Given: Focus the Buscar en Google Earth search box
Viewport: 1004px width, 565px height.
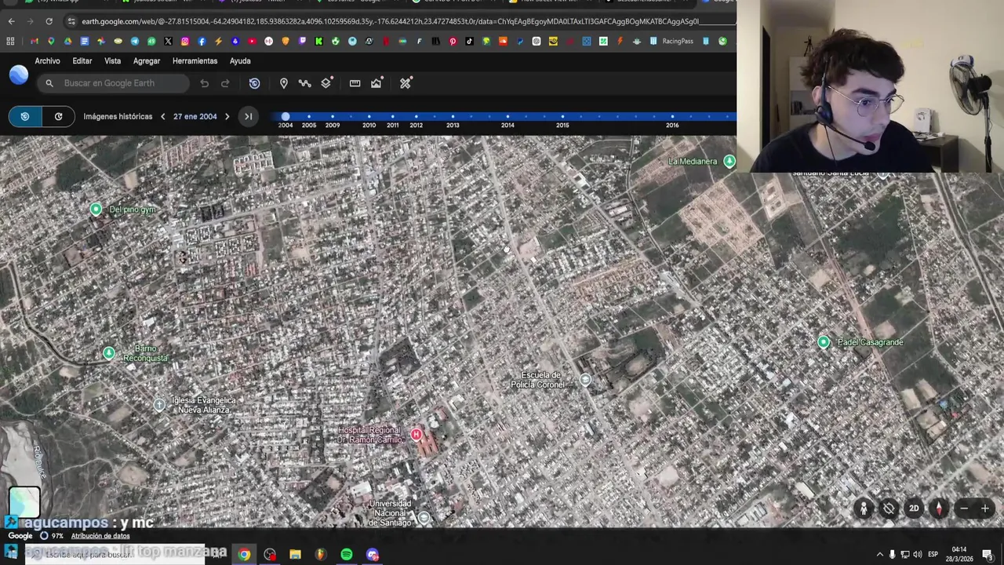Looking at the screenshot, I should [115, 83].
